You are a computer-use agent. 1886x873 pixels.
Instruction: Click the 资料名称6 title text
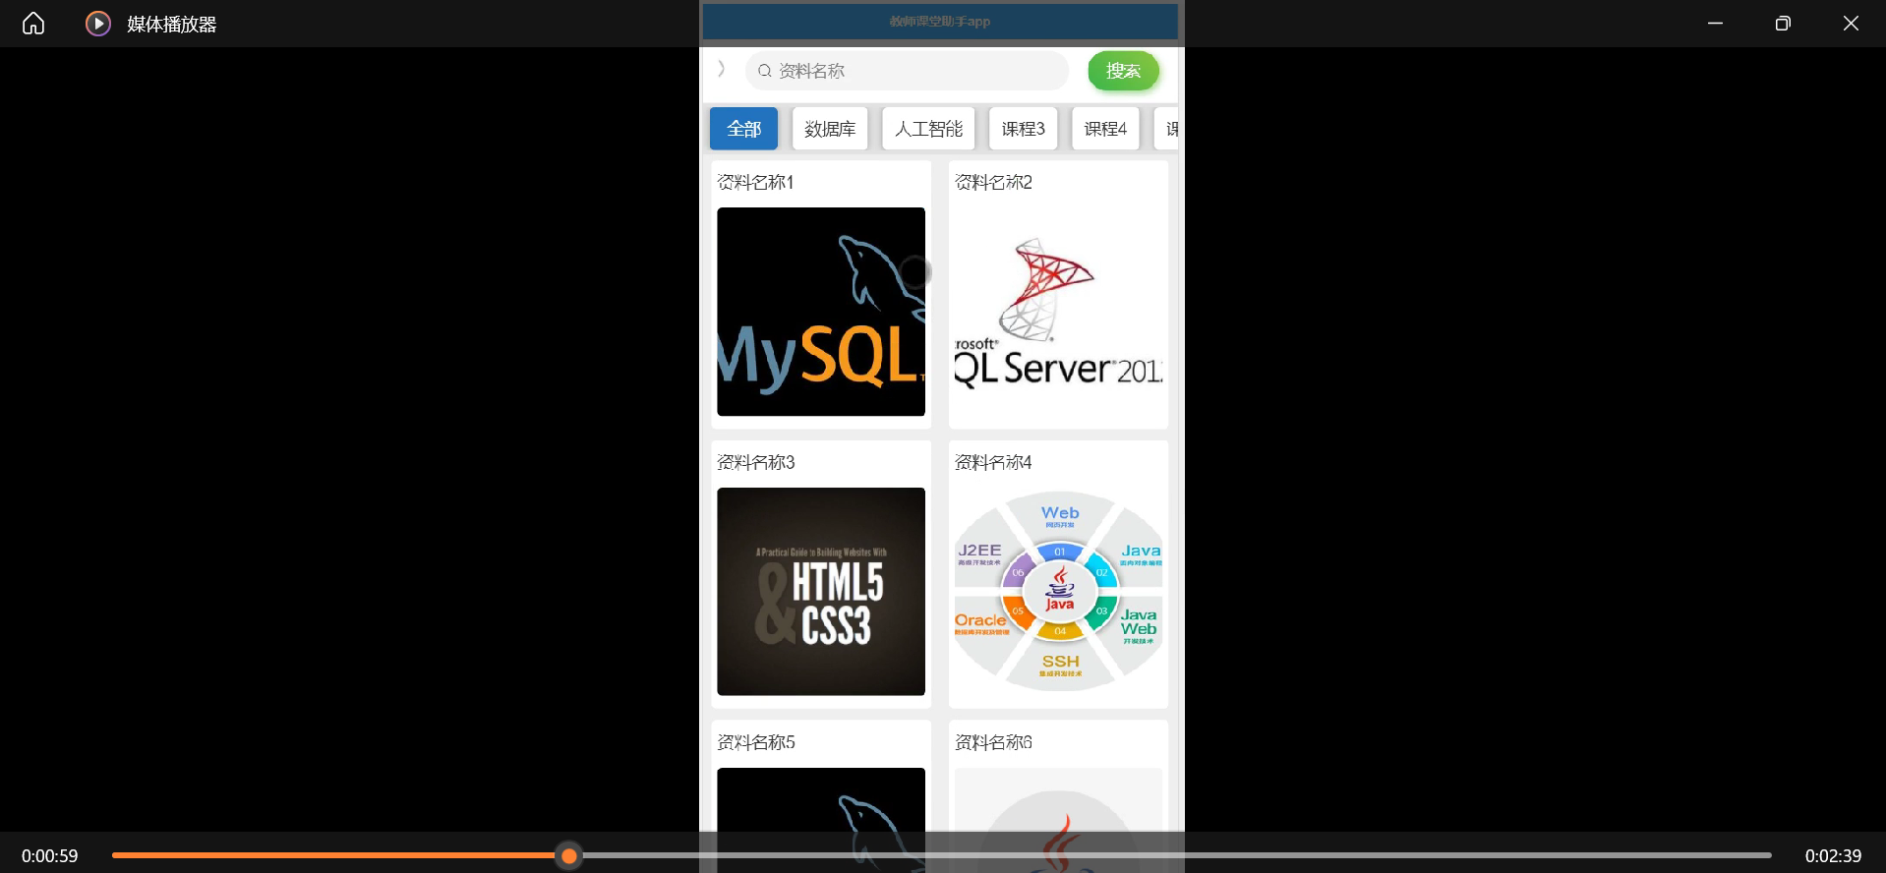point(993,742)
